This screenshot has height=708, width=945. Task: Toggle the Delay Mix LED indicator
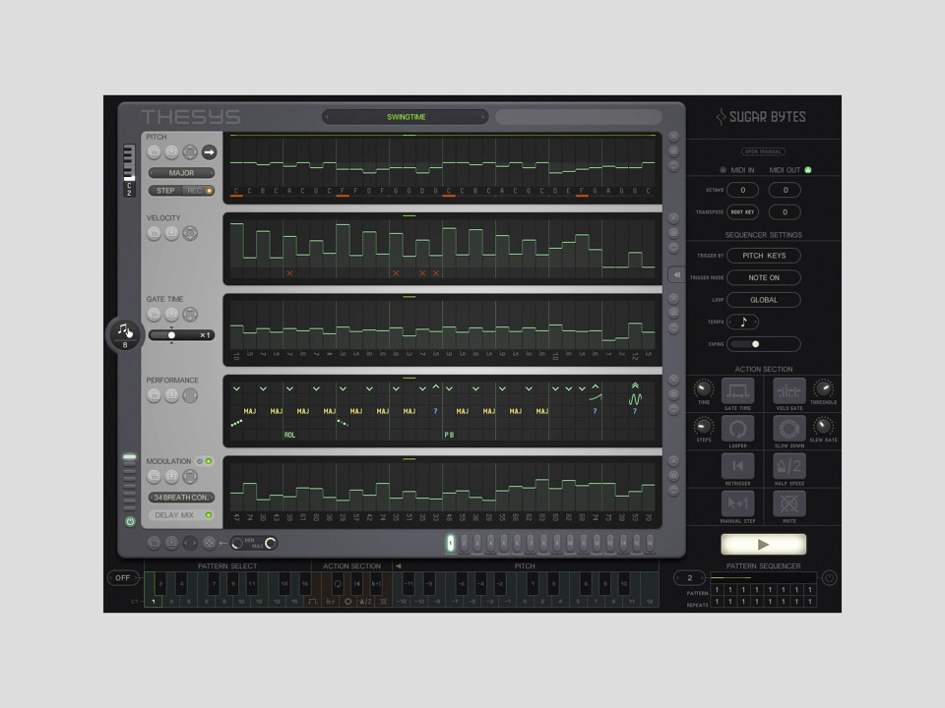(209, 515)
